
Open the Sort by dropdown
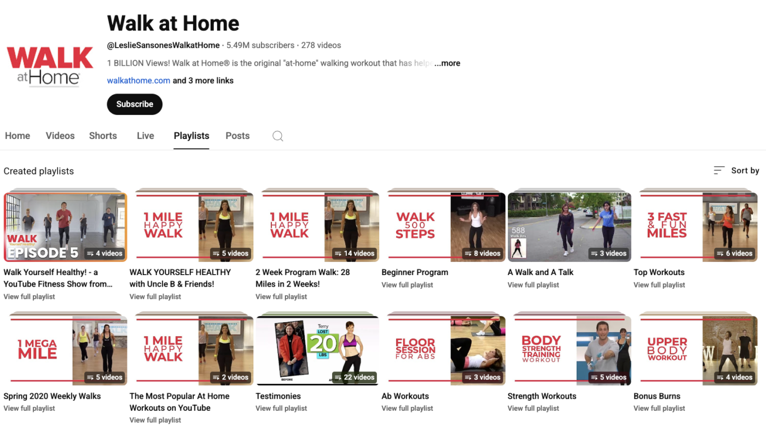click(x=736, y=171)
